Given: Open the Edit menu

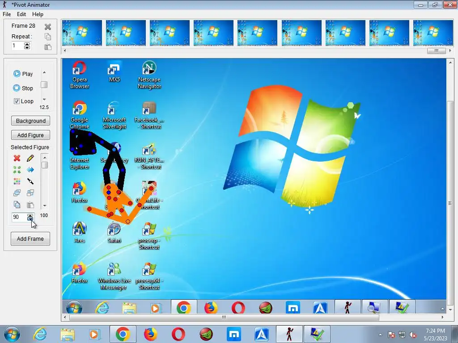Looking at the screenshot, I should (x=21, y=14).
